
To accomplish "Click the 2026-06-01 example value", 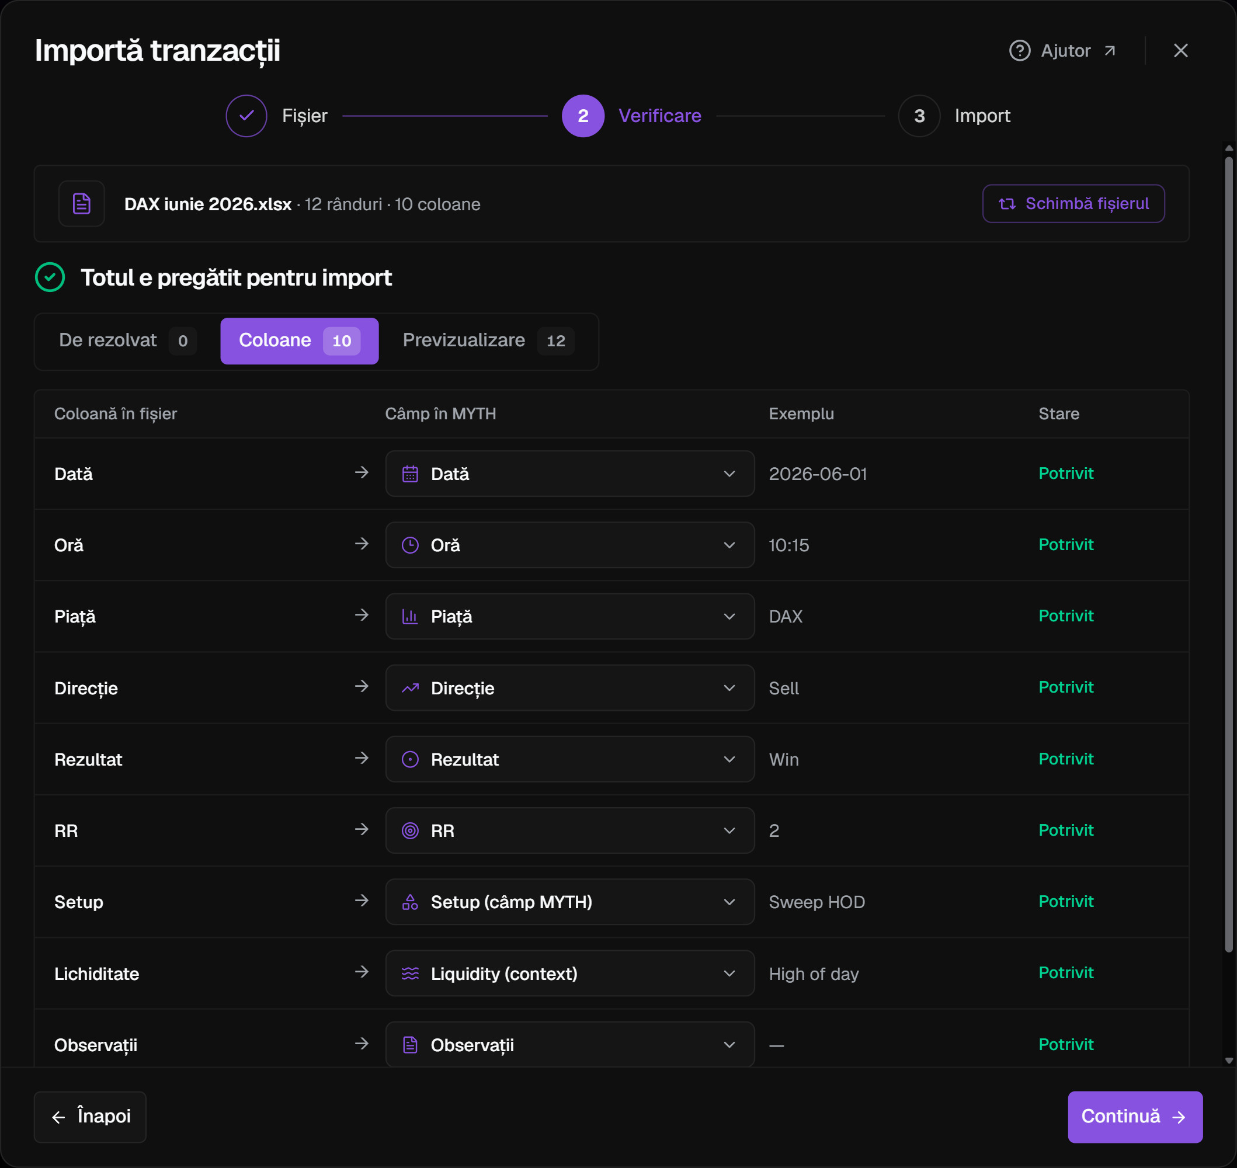I will click(x=818, y=474).
